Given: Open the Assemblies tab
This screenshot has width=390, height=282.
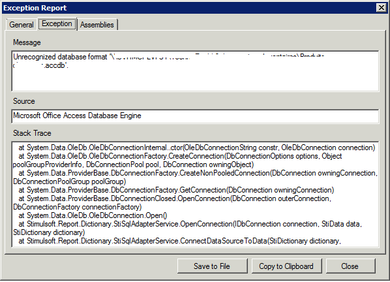Looking at the screenshot, I should [x=97, y=25].
